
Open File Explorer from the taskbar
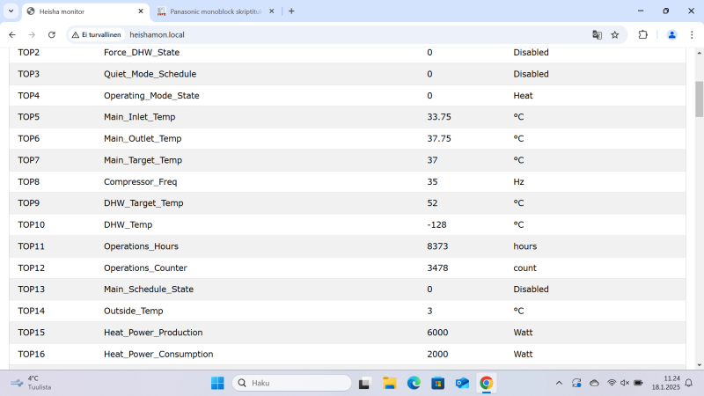(389, 383)
